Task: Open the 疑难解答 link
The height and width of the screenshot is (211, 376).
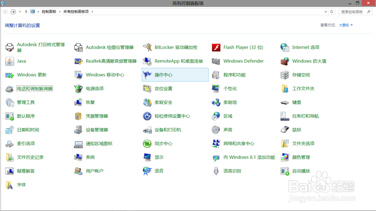Action: (x=26, y=171)
